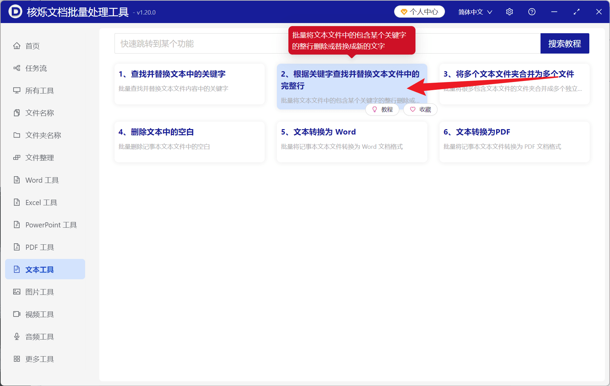Open the 简体中文 language dropdown
This screenshot has width=610, height=386.
point(474,12)
